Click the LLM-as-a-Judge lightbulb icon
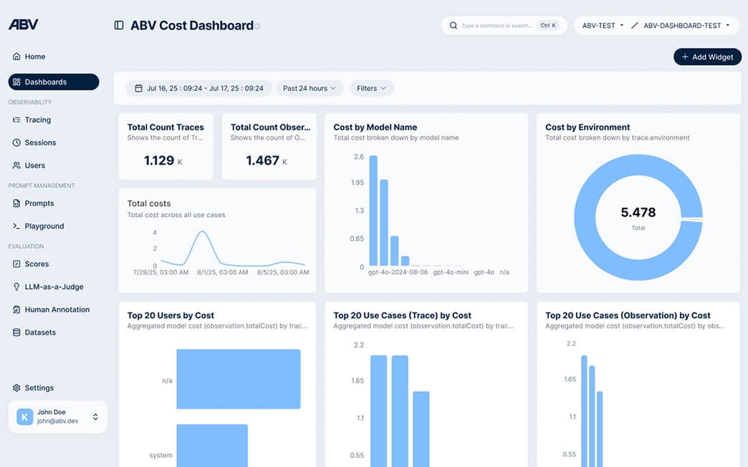This screenshot has height=467, width=748. coord(16,287)
